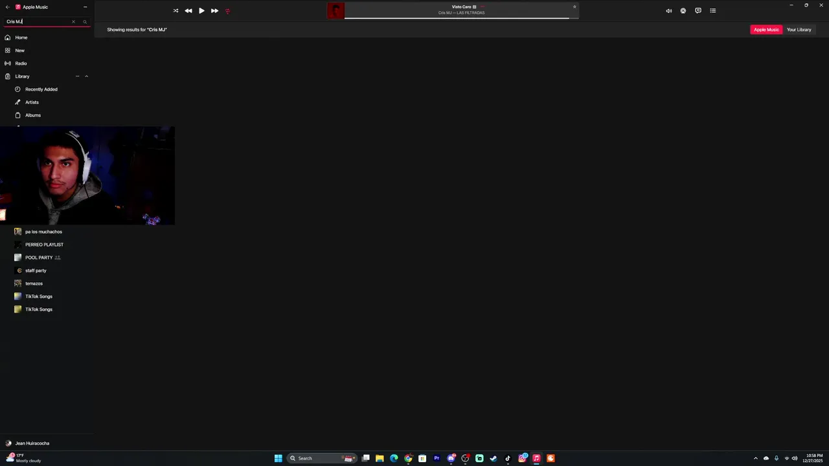The height and width of the screenshot is (466, 829).
Task: Open the weather widget showing Mostly cloudy
Action: pyautogui.click(x=23, y=458)
